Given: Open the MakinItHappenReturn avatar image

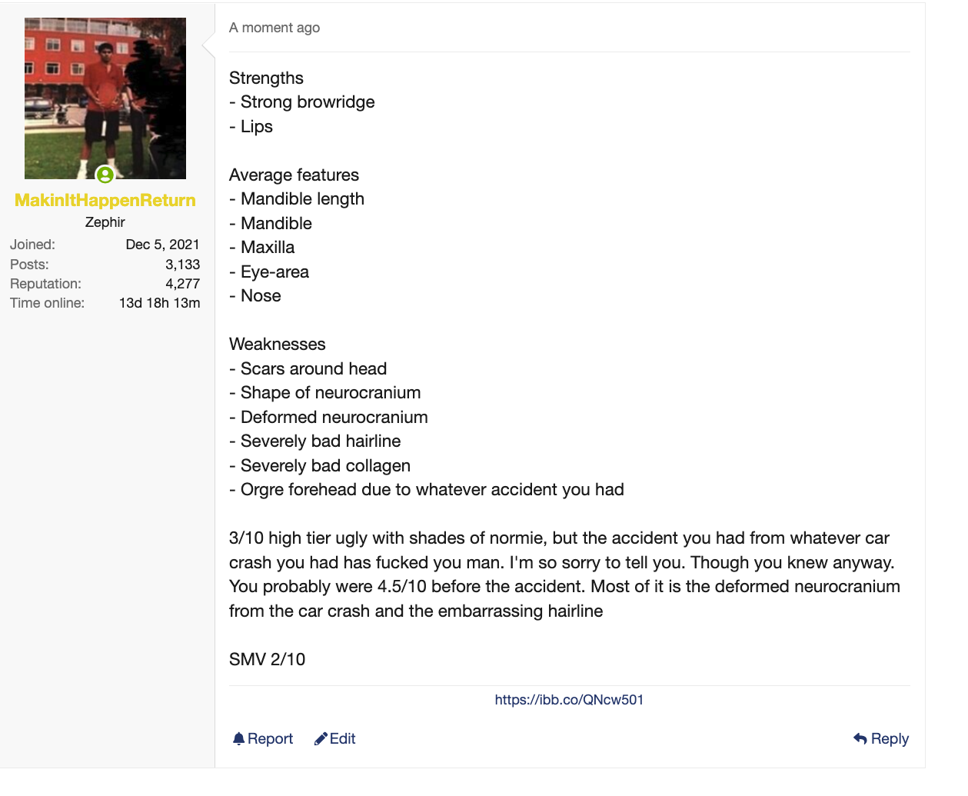Looking at the screenshot, I should tap(105, 98).
